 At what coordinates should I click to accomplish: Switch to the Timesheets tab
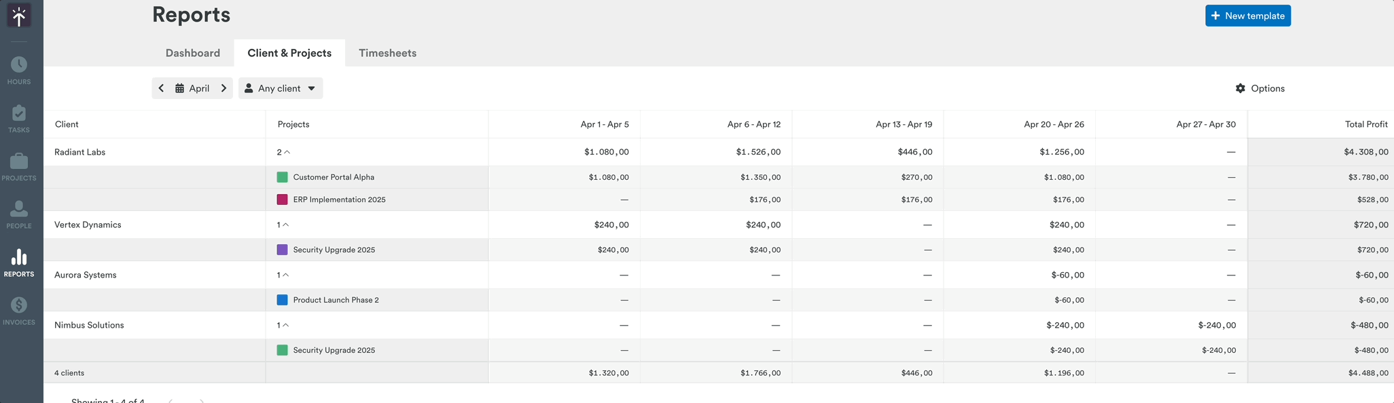click(x=388, y=53)
